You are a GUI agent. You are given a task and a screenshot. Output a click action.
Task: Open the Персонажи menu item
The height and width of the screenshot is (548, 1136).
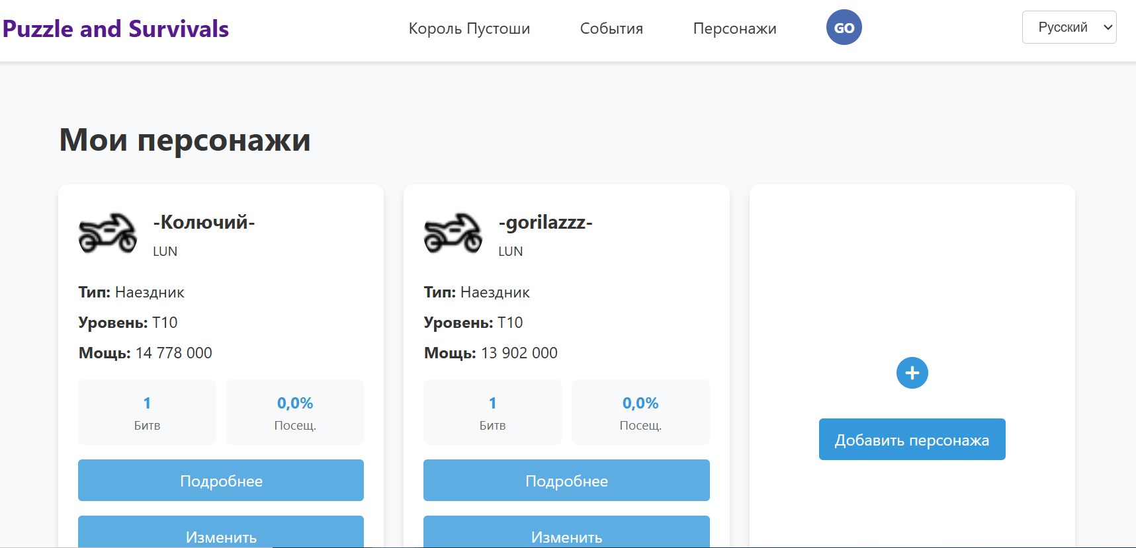[734, 28]
